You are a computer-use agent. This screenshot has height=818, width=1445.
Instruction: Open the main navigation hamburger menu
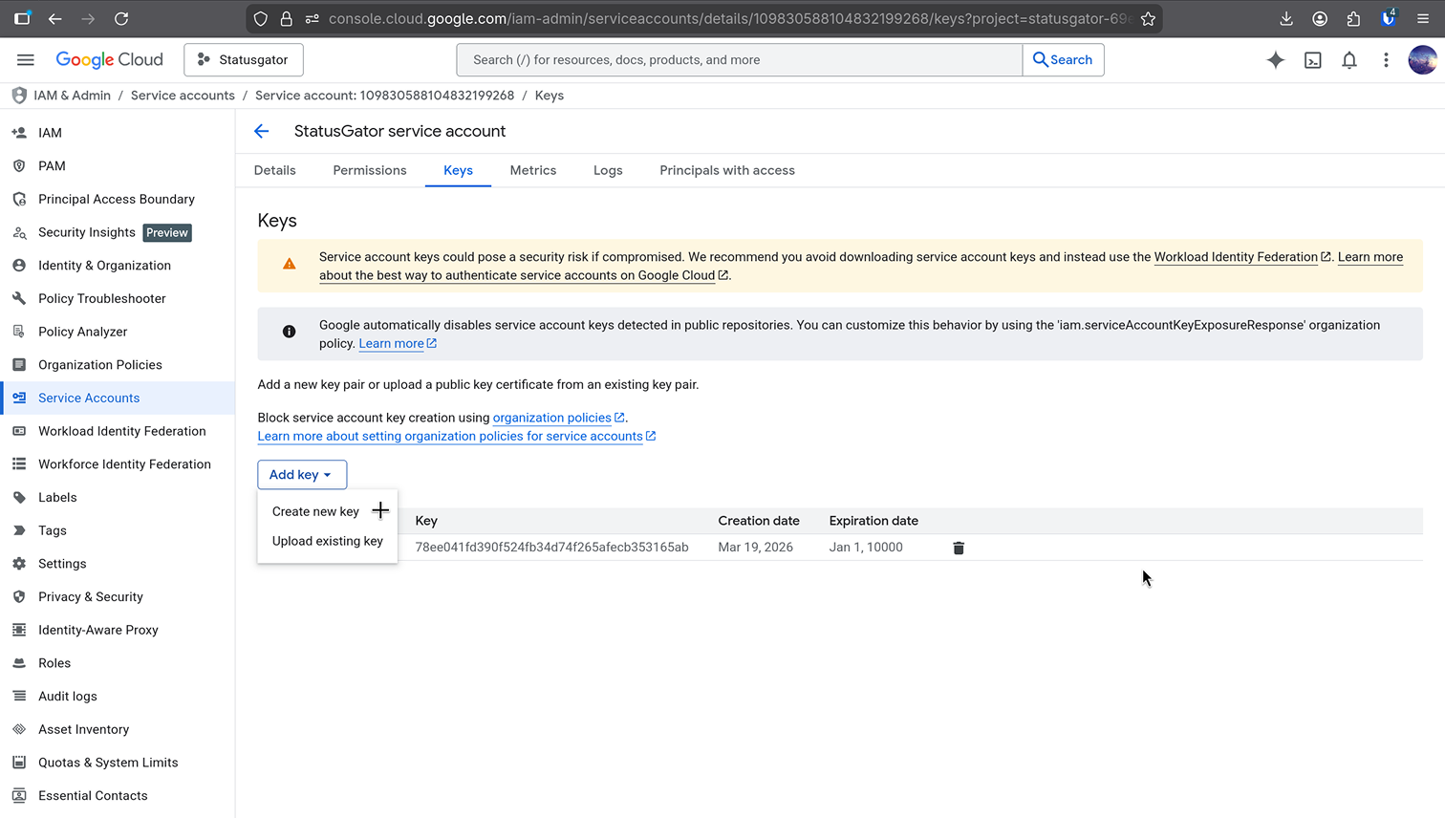(x=26, y=60)
